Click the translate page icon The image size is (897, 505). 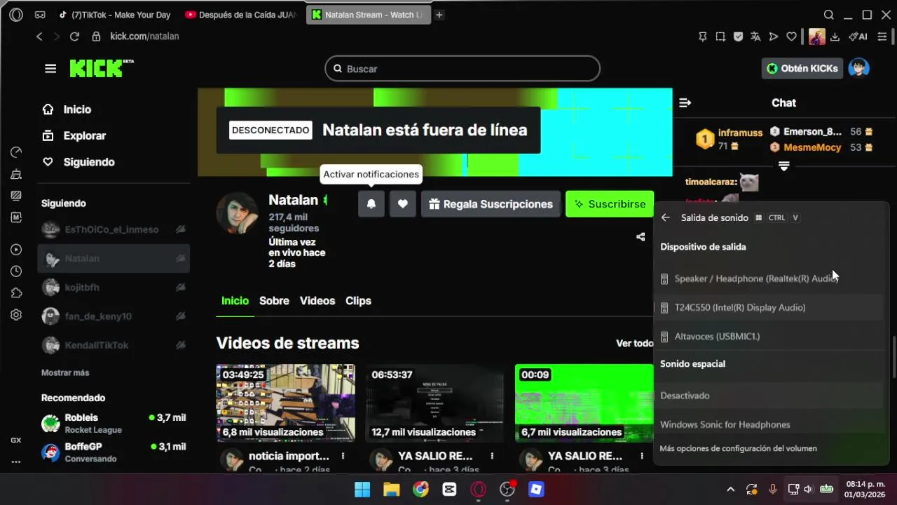[755, 36]
